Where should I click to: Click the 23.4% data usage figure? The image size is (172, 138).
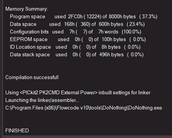coord(136,24)
